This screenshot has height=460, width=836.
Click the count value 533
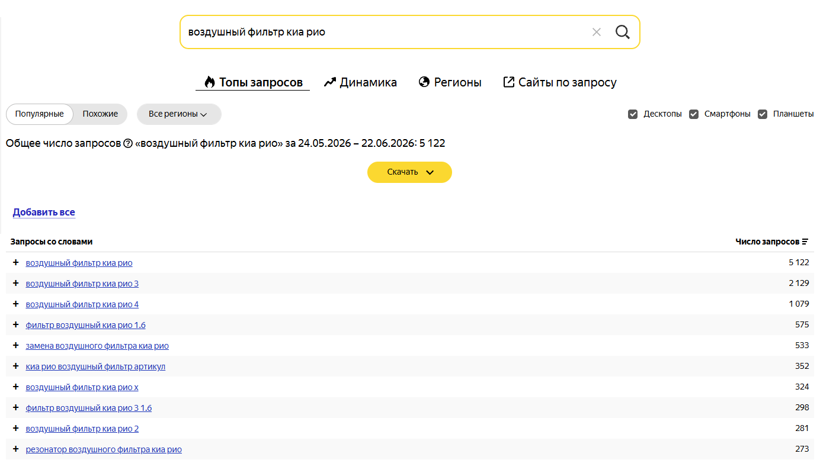pos(802,345)
